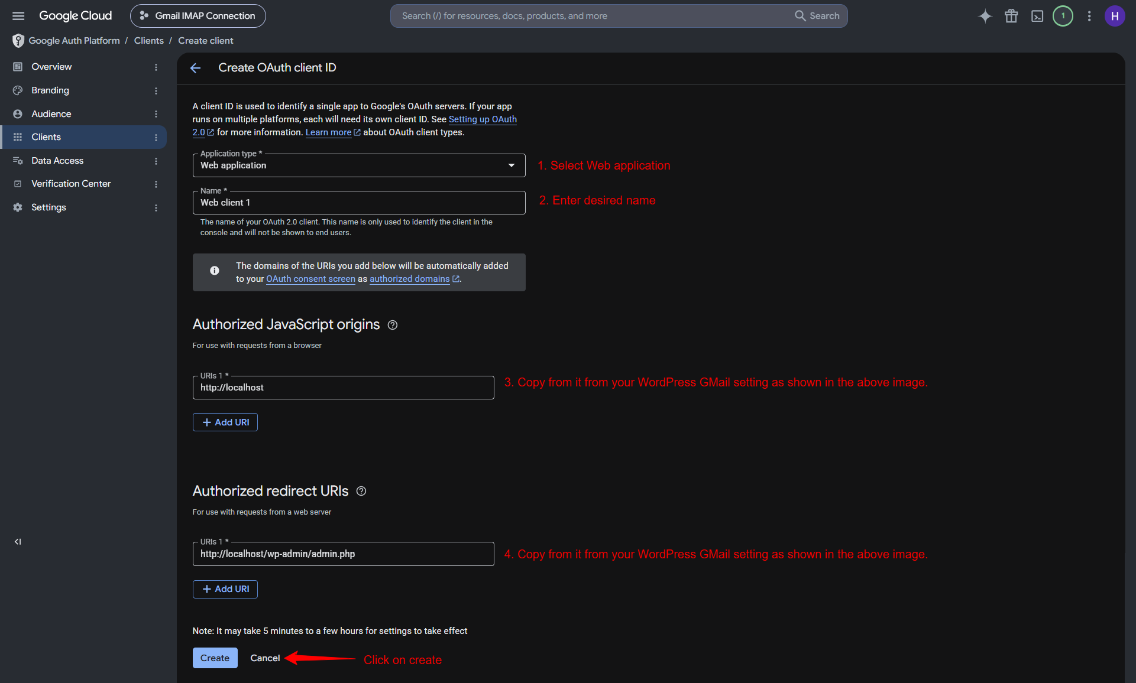Add URI under redirect URIs

[225, 589]
